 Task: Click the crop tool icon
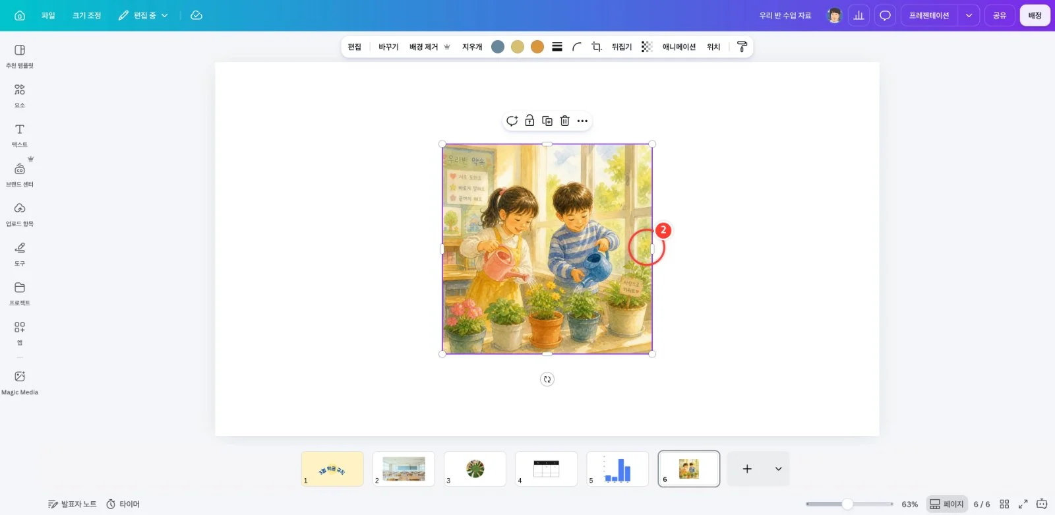tap(597, 47)
